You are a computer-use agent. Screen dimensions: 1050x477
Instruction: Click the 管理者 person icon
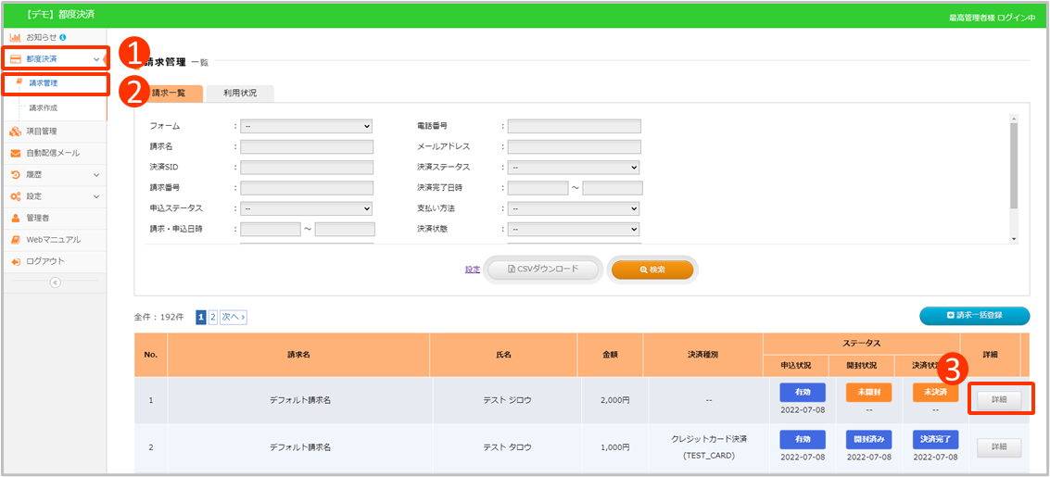[16, 218]
